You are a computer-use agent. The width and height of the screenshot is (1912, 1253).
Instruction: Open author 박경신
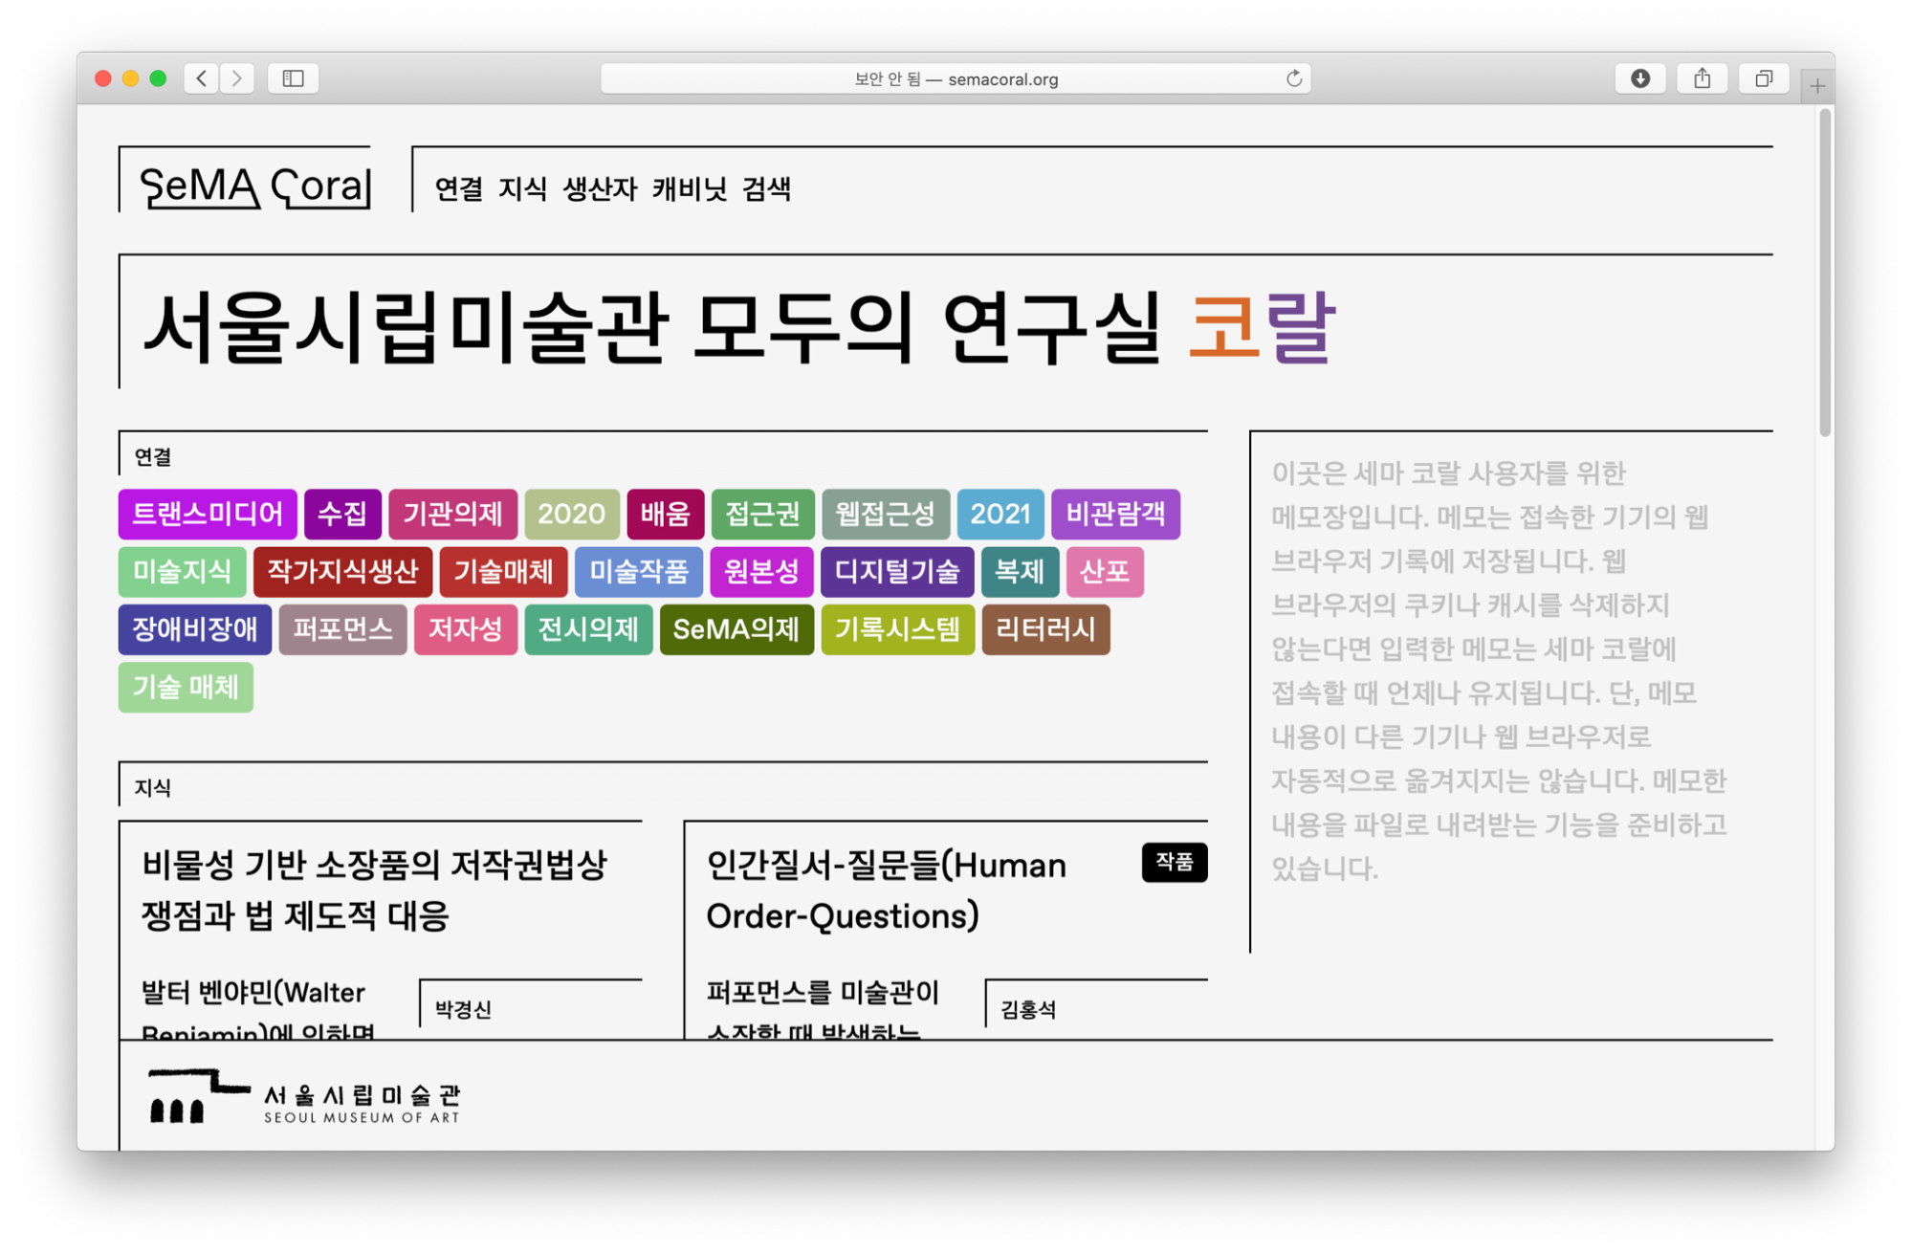tap(463, 1009)
